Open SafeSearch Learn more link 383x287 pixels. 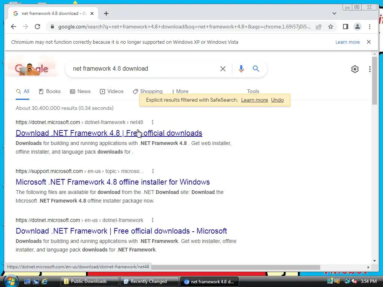tap(254, 100)
